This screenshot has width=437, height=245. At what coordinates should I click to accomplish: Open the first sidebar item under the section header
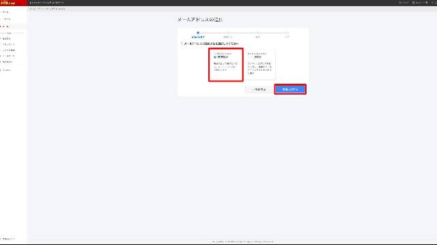7,39
